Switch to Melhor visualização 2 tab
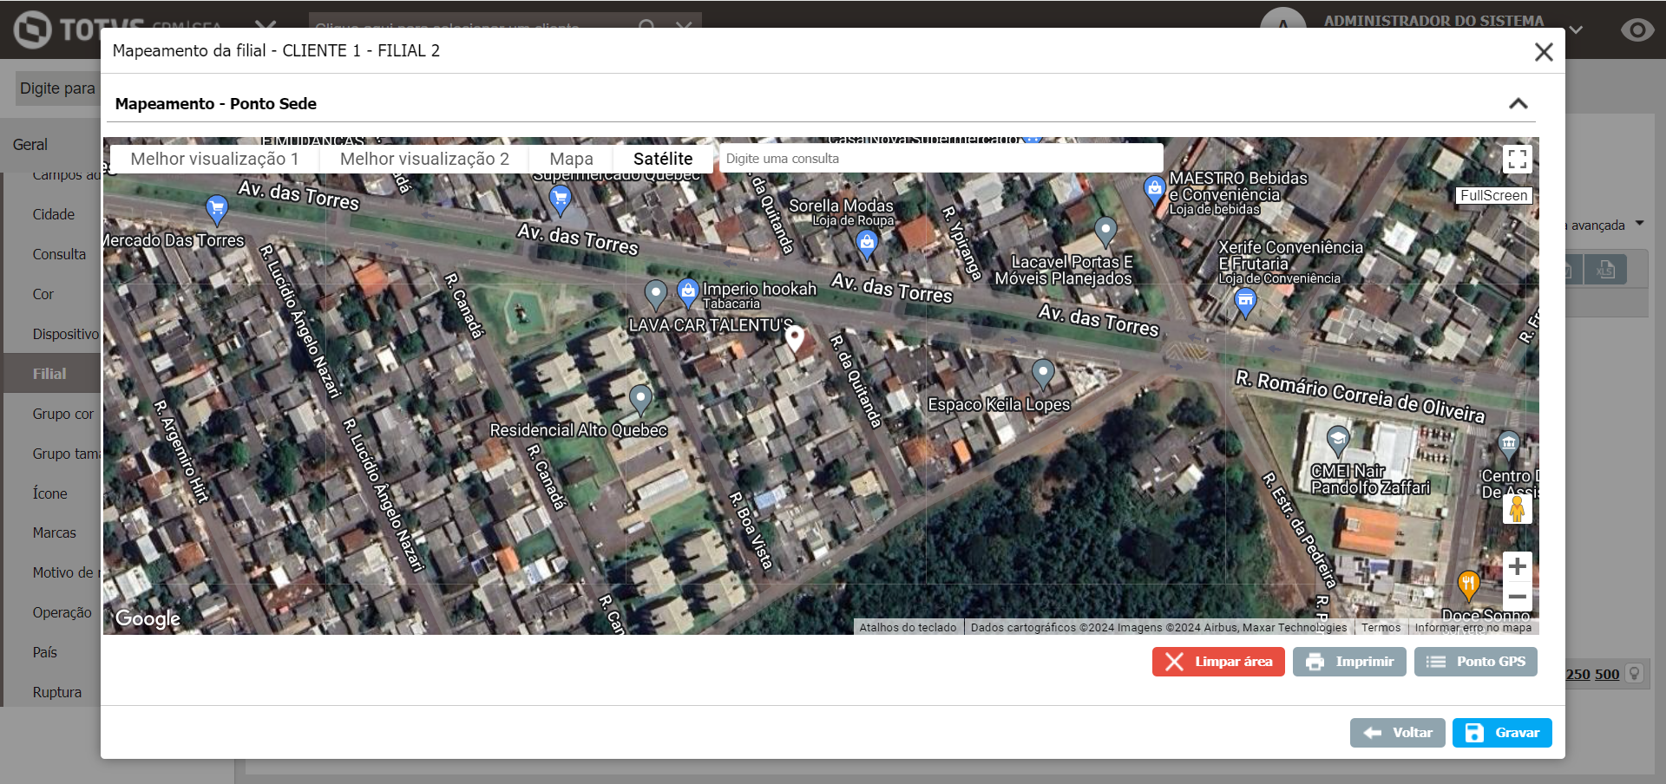The image size is (1666, 784). [x=424, y=159]
